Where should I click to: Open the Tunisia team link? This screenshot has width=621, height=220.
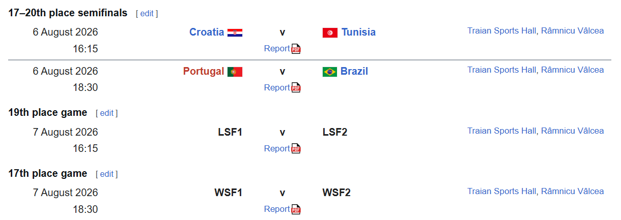(x=358, y=32)
